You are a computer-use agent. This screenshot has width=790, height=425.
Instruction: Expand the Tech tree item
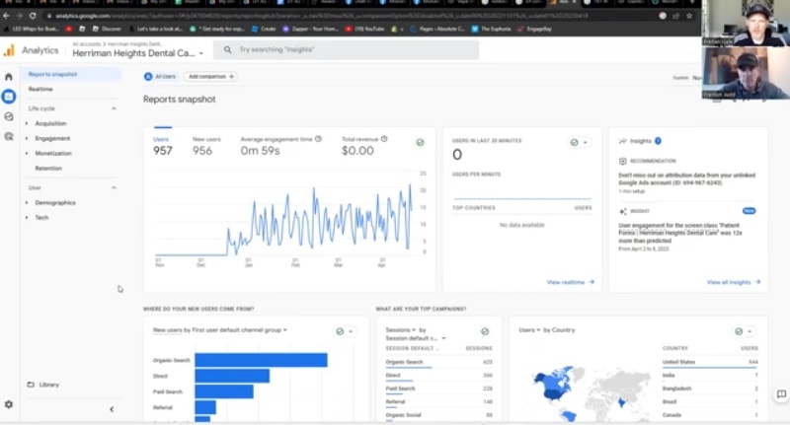pos(27,218)
